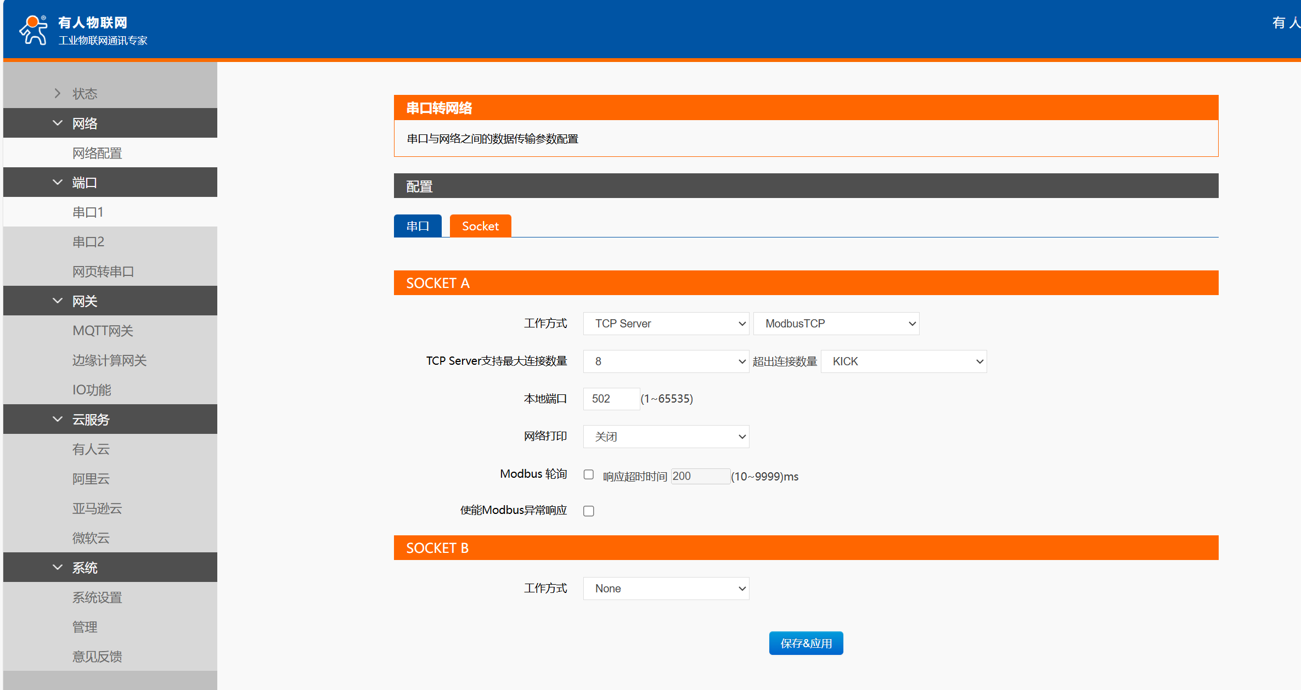Enable the Modbus 轮询 checkbox
The height and width of the screenshot is (690, 1301).
tap(589, 475)
